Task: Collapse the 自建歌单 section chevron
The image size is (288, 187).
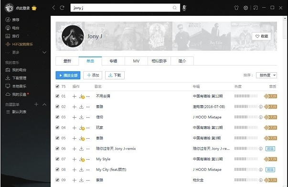Action: point(44,104)
